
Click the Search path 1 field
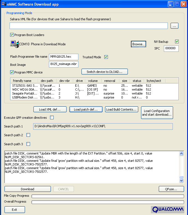103,126
